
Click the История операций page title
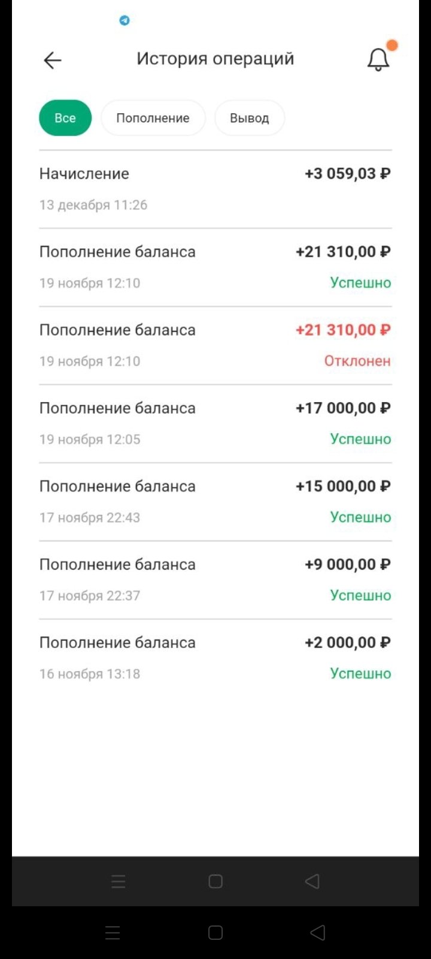[x=215, y=59]
